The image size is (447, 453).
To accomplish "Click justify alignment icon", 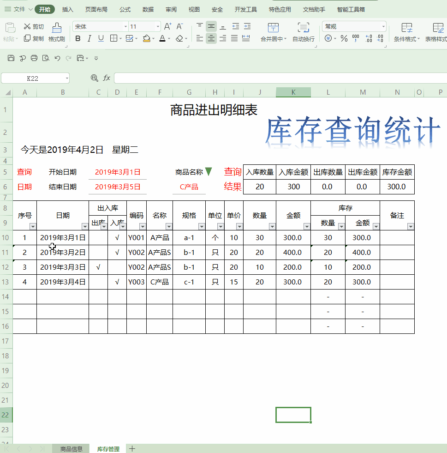I will [x=234, y=38].
